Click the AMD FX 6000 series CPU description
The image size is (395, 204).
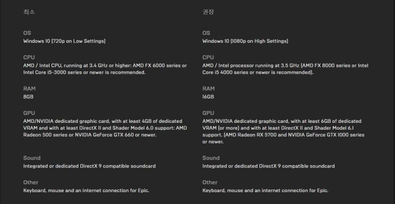[x=105, y=69]
